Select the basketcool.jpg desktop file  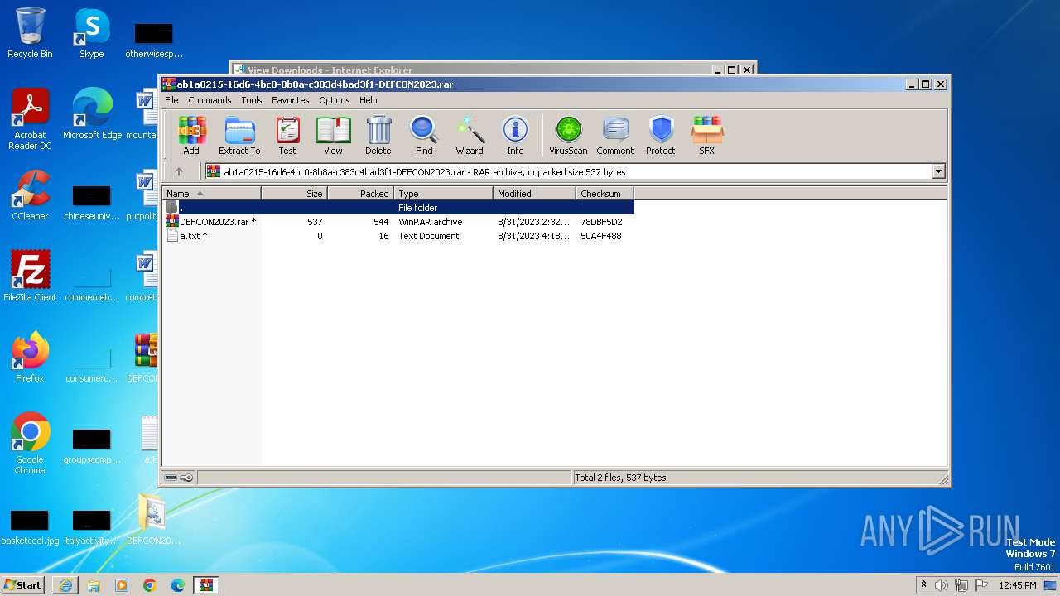[30, 526]
